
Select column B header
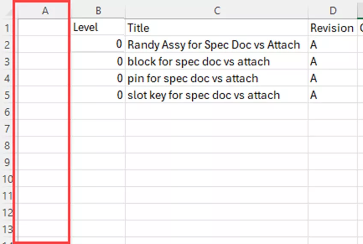point(98,11)
